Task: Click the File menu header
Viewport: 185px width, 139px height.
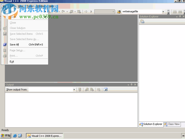Action: (x=4, y=6)
